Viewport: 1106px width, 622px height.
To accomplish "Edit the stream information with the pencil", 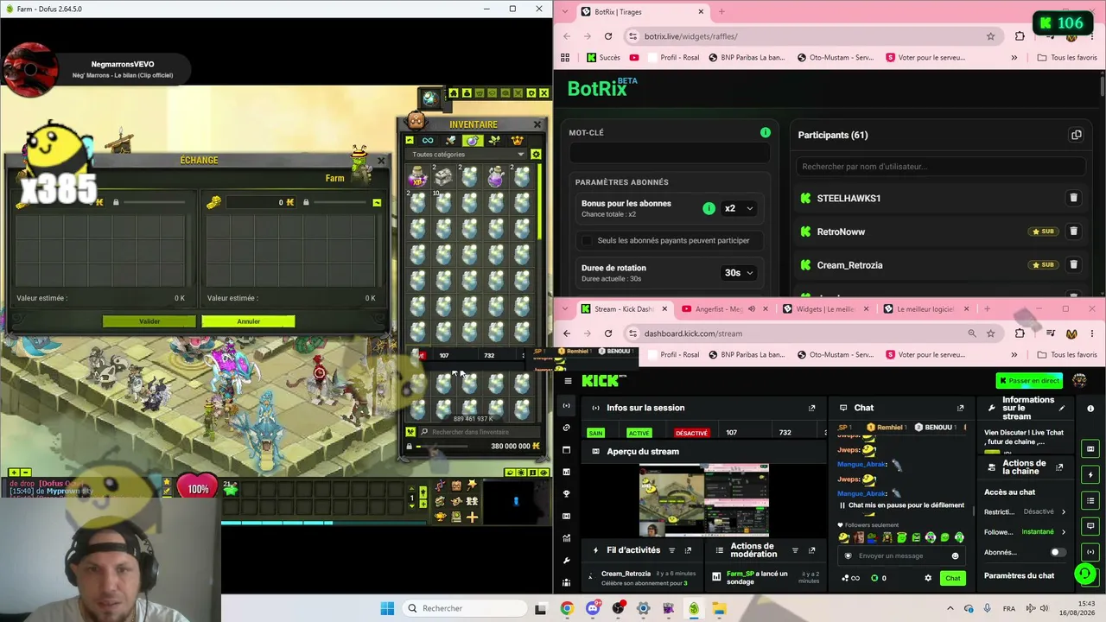I will [x=1062, y=408].
